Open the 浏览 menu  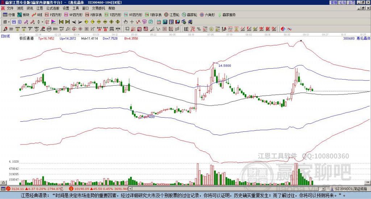20,8
